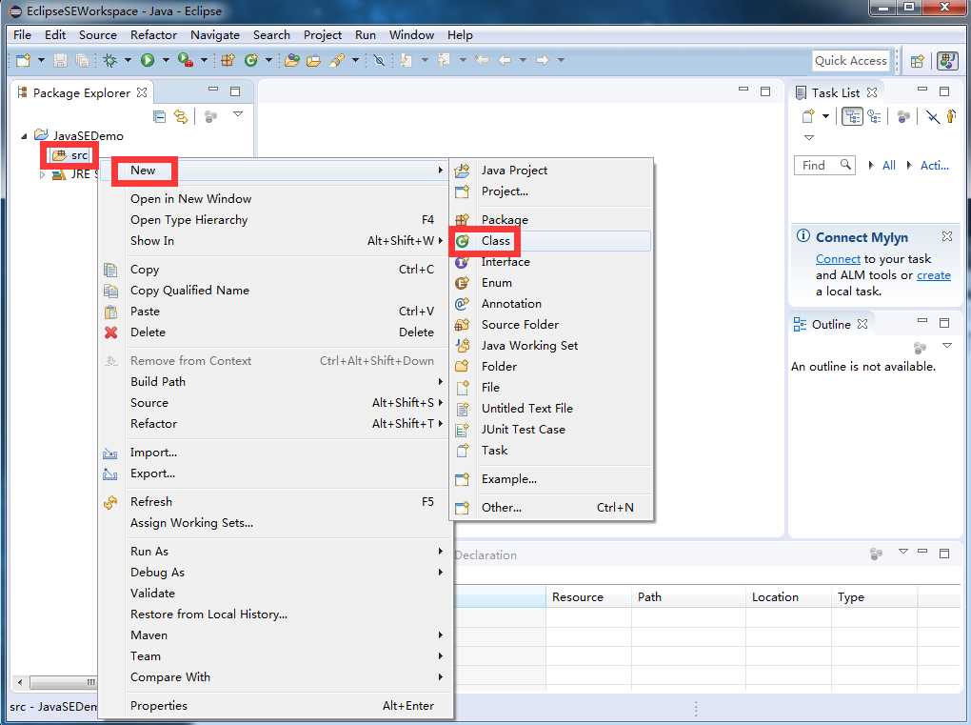Screen dimensions: 971x725
Task: Choose Open Type Hierarchy
Action: coord(275,220)
